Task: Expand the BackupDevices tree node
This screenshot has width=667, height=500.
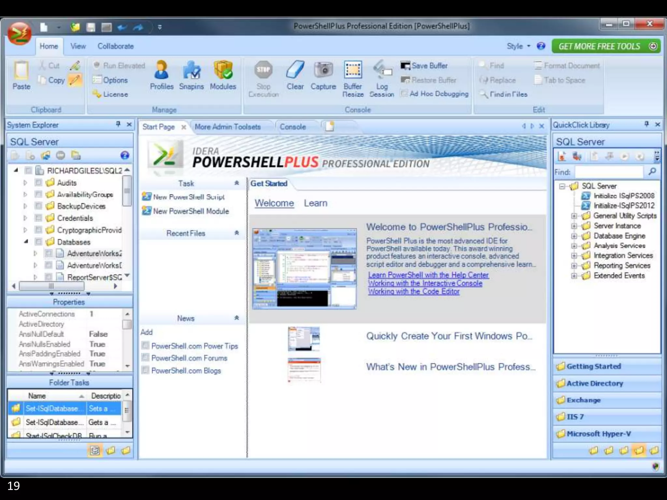Action: coord(25,206)
